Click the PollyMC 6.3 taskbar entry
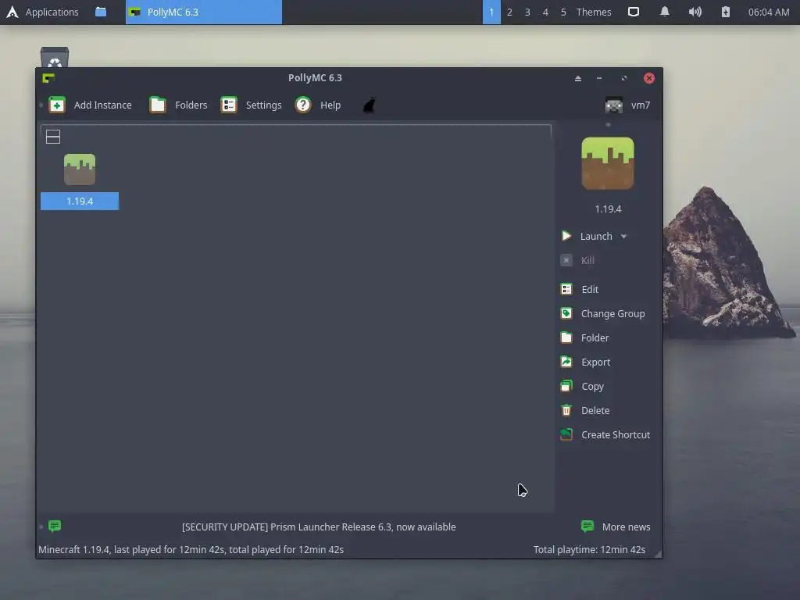This screenshot has width=800, height=600. [x=204, y=12]
